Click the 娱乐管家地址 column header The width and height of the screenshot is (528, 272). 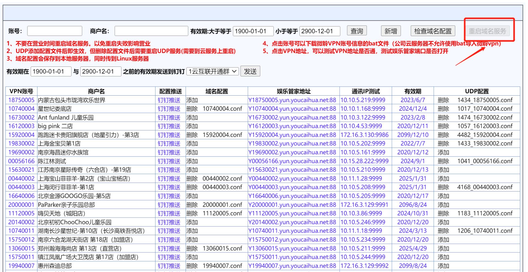pyautogui.click(x=294, y=91)
